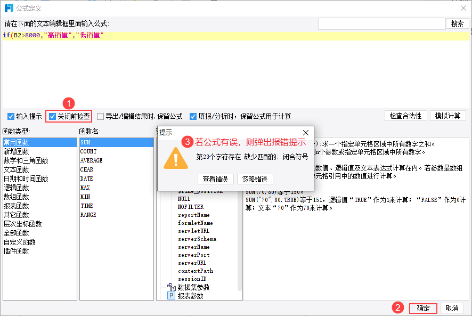
Task: Select serverURL in the parameter tree
Action: click(x=192, y=263)
